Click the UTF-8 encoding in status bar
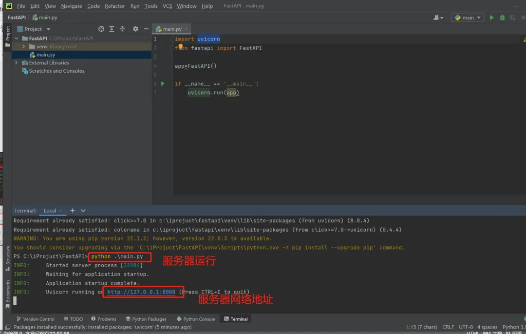The width and height of the screenshot is (526, 334). tap(466, 327)
